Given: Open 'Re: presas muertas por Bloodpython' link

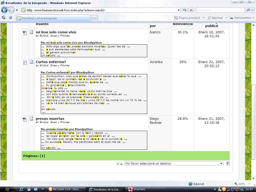Looking at the screenshot, I should (67, 129).
